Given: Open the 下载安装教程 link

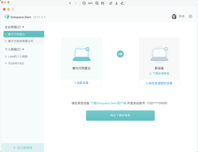Looking at the screenshot, I should 161,74.
